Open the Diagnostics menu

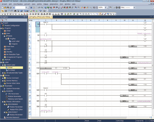pos(54,4)
